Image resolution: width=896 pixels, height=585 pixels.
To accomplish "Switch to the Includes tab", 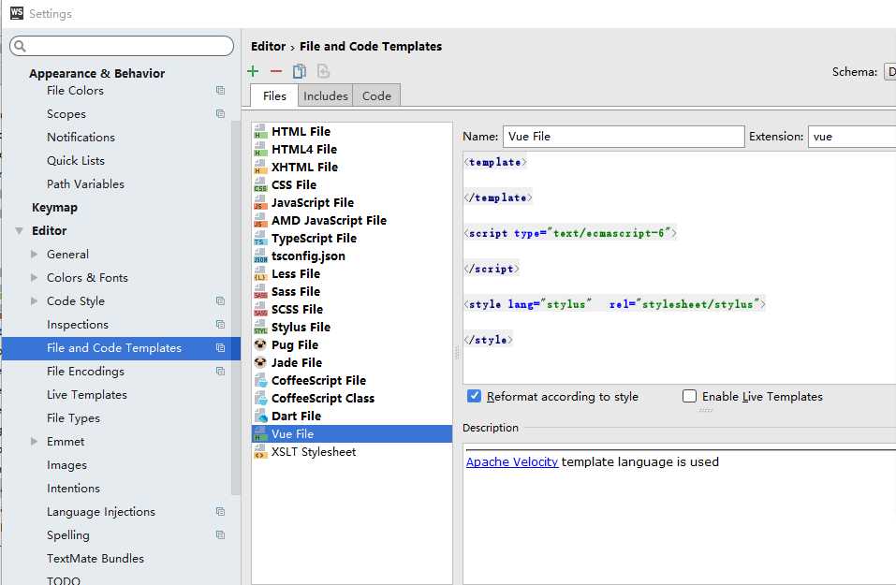I will [326, 96].
